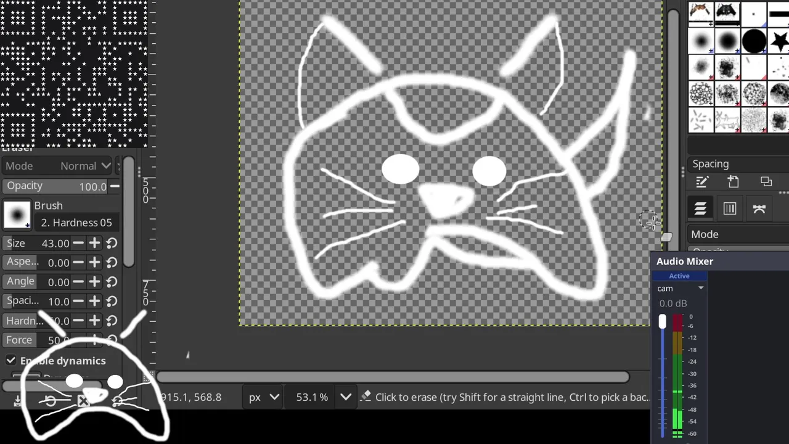The image size is (789, 444).
Task: Select the black cat brush thumbnail
Action: (x=727, y=12)
